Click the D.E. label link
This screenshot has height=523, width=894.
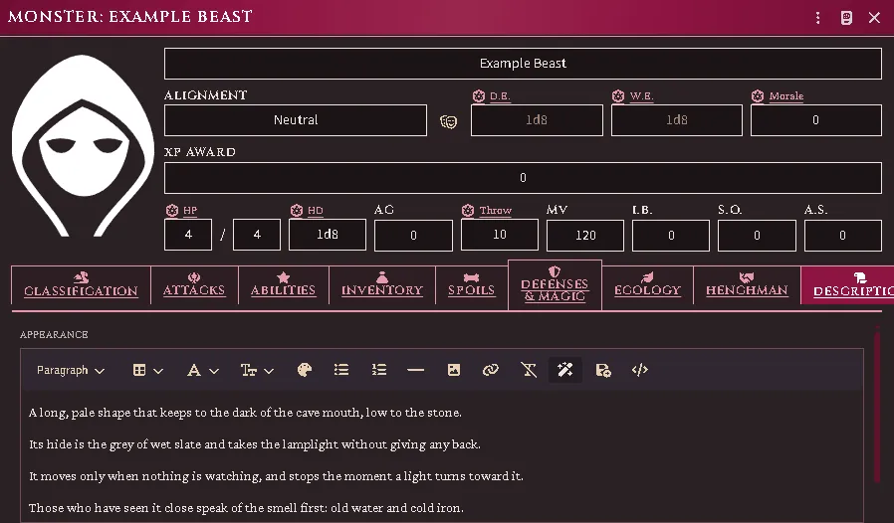pos(500,96)
